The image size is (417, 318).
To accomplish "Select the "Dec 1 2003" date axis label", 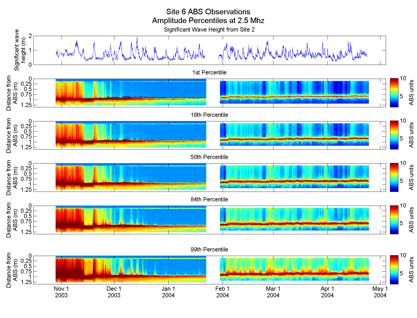I will coord(114,292).
